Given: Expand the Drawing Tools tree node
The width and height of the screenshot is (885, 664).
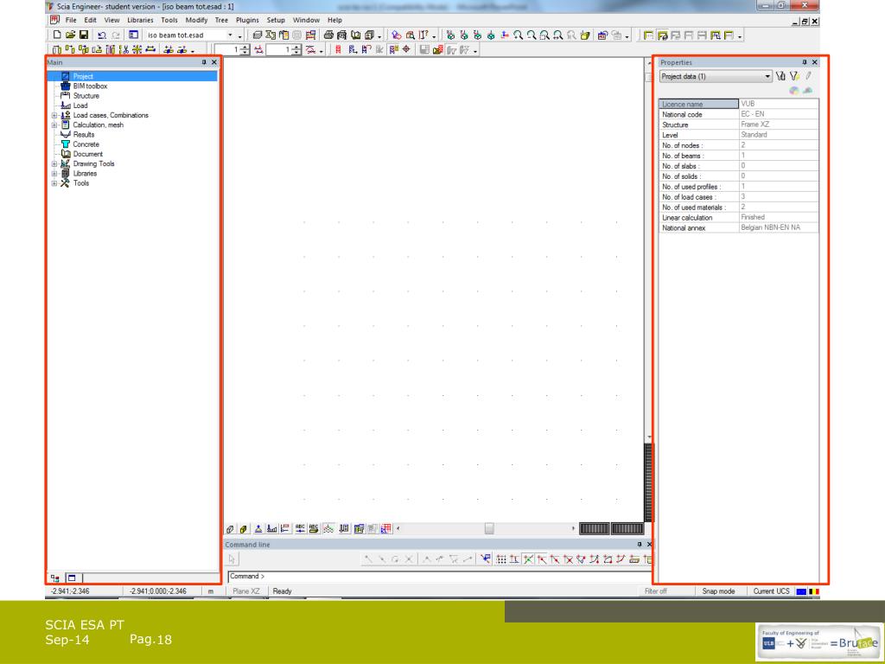Looking at the screenshot, I should click(54, 163).
